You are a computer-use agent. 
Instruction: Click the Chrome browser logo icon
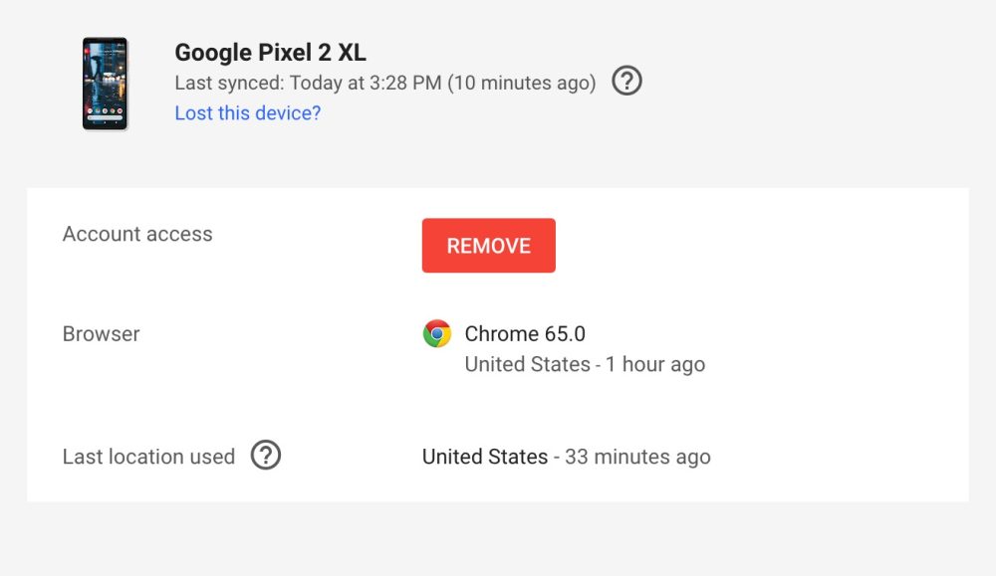436,334
